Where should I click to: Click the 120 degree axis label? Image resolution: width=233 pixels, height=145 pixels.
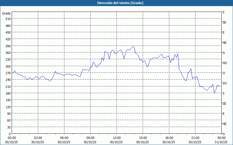8,107
